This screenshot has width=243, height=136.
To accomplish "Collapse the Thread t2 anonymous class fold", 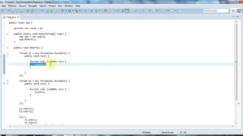I will click(8, 81).
